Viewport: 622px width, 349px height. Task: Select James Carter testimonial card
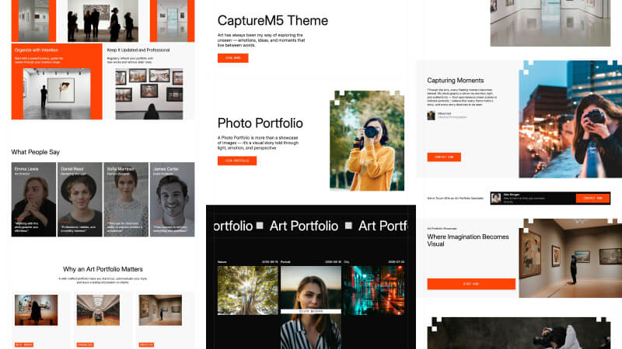tap(172, 199)
